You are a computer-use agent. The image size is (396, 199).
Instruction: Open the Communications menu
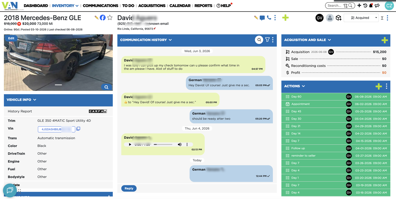[x=100, y=5]
